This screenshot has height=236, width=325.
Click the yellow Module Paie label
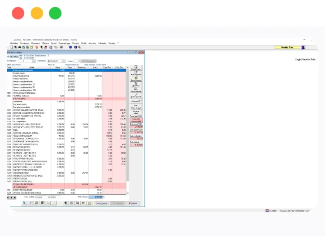point(287,47)
